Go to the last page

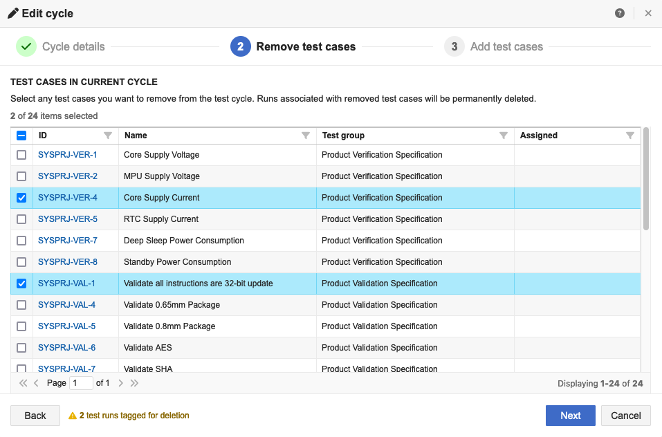134,383
